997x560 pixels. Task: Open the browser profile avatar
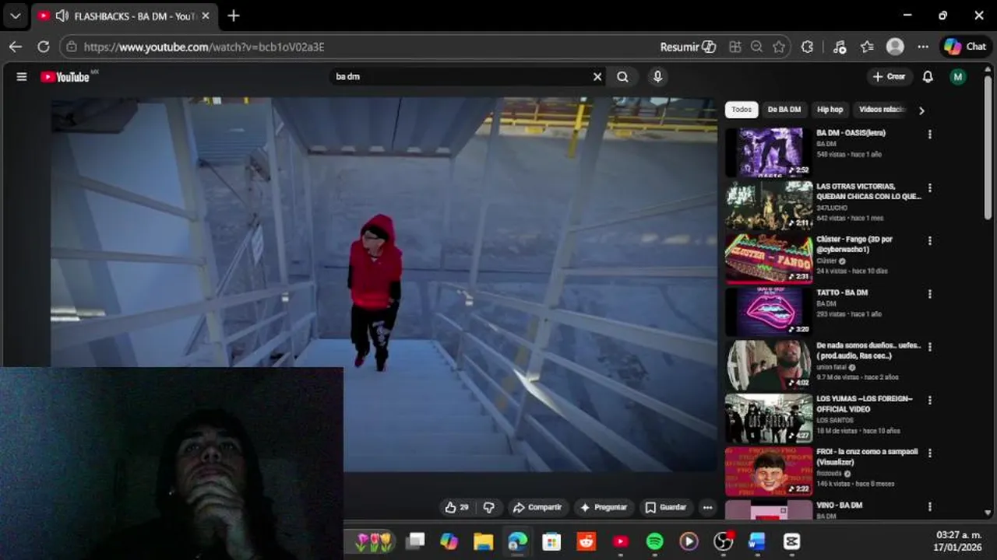click(895, 47)
